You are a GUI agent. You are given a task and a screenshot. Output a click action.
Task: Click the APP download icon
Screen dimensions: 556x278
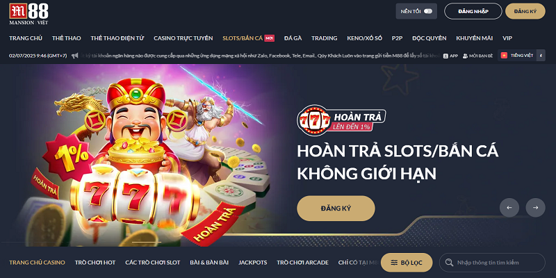(x=445, y=56)
